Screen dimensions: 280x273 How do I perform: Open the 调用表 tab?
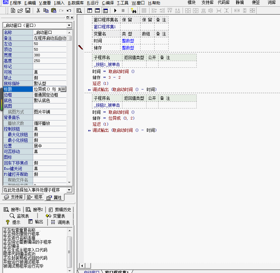tap(60, 222)
